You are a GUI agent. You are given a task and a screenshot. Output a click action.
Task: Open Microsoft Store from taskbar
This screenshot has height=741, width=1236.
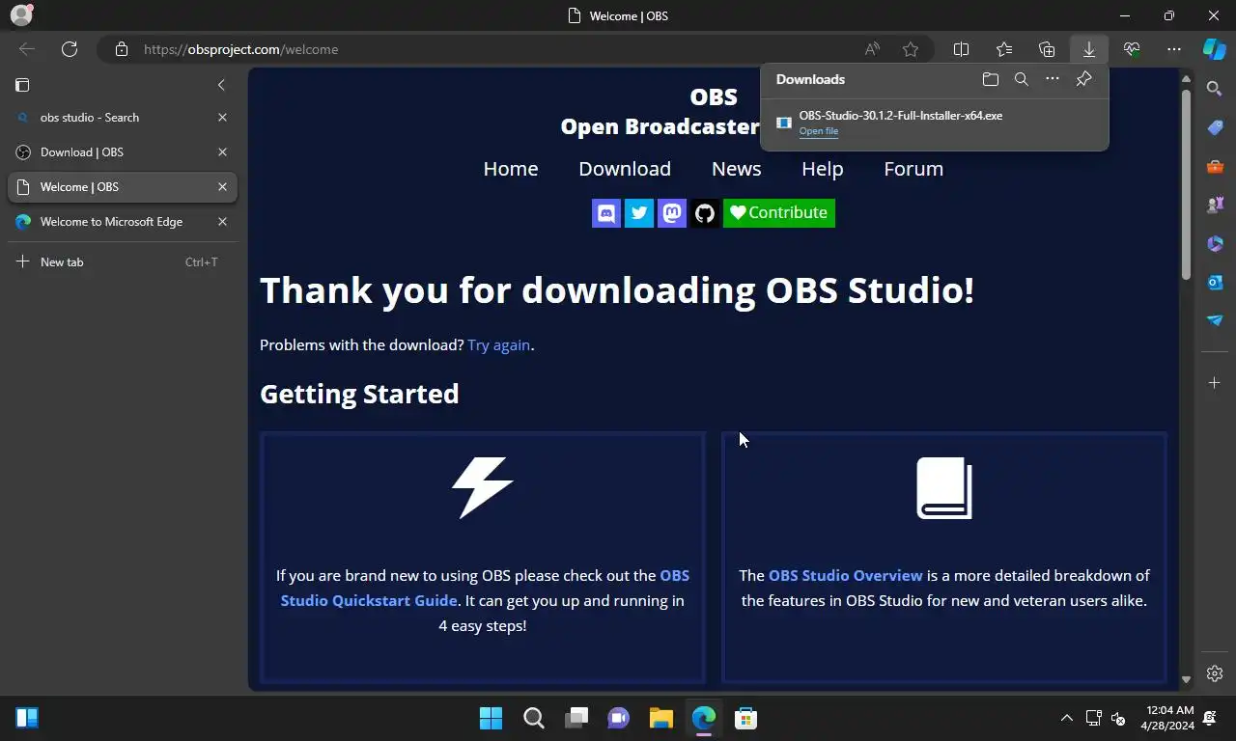pos(745,718)
